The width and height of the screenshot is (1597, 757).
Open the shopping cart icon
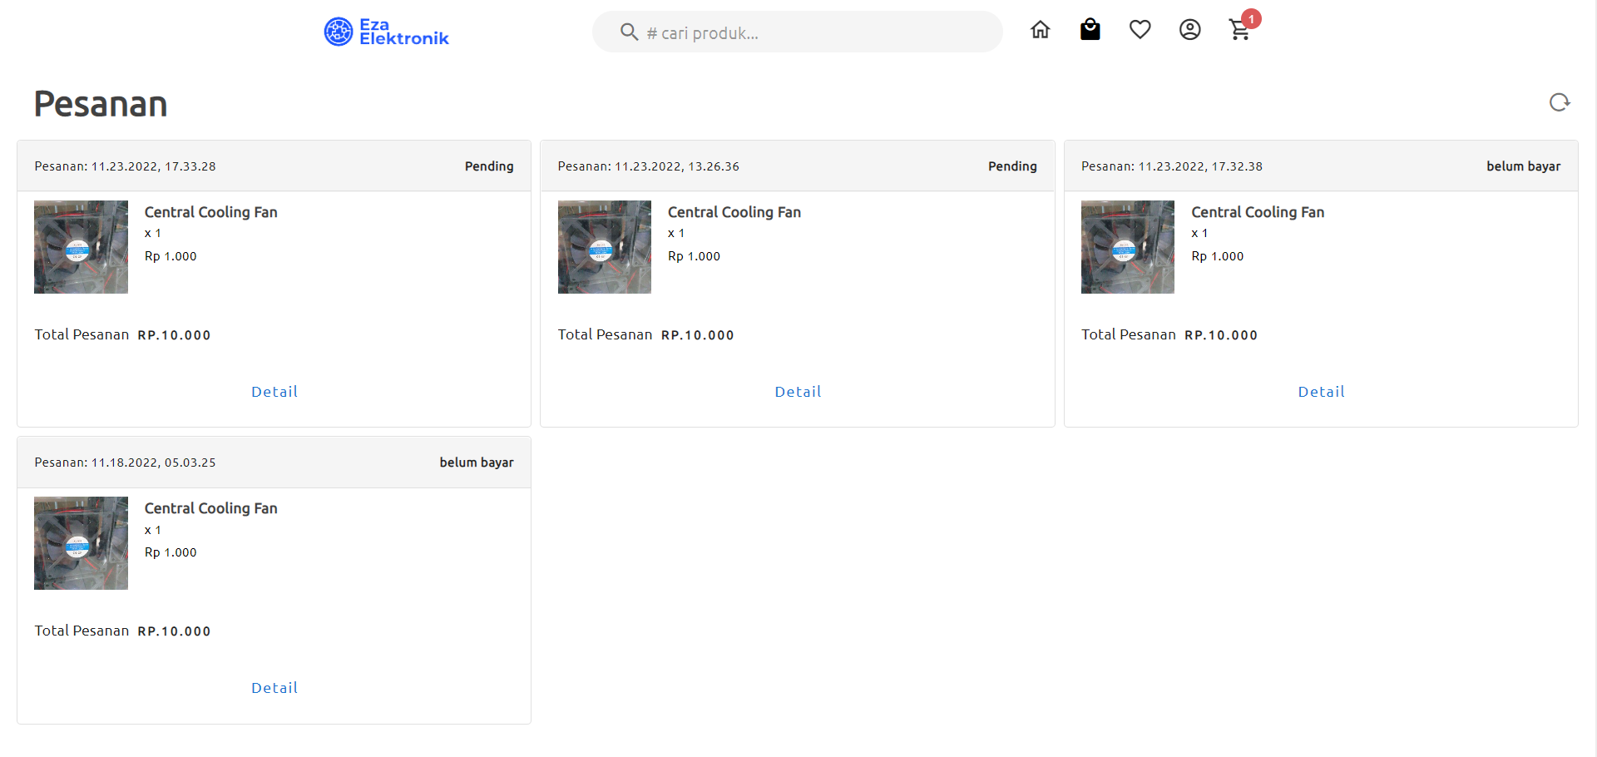pos(1239,31)
